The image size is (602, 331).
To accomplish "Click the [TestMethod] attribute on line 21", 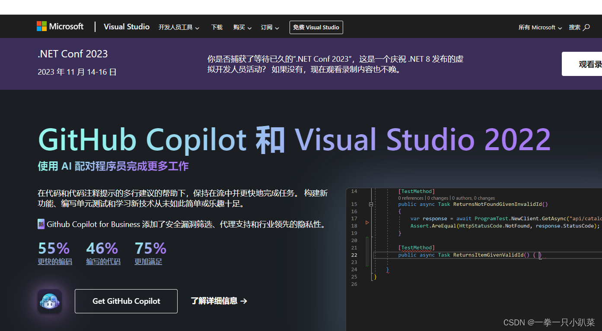I will click(x=416, y=248).
